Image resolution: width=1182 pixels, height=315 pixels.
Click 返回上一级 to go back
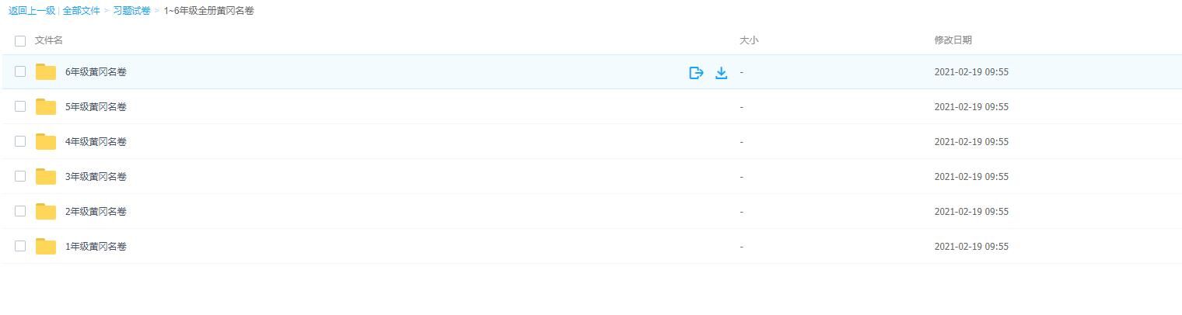tap(32, 11)
